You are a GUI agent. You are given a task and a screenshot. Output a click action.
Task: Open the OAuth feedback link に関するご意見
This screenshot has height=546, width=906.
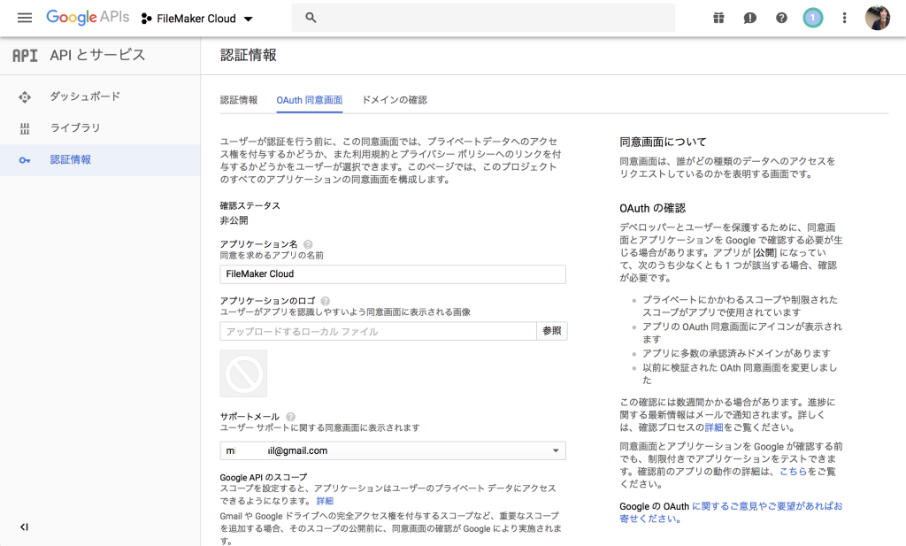click(x=731, y=512)
